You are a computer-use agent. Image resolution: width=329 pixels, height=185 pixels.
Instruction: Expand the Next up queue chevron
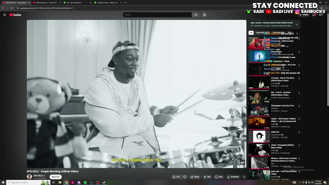297,24
